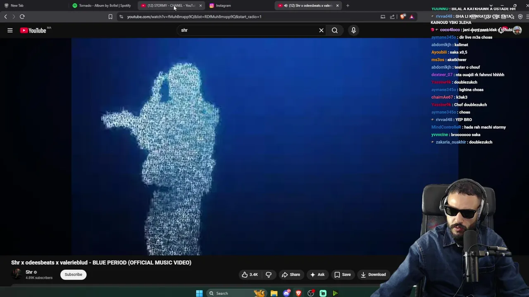
Task: Download the video
Action: pyautogui.click(x=373, y=274)
